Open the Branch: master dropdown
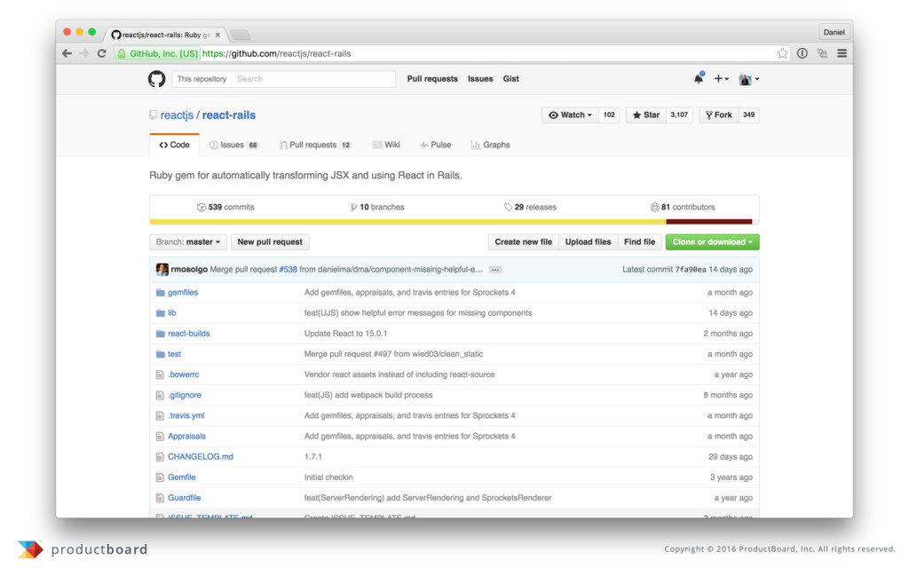 pyautogui.click(x=187, y=241)
